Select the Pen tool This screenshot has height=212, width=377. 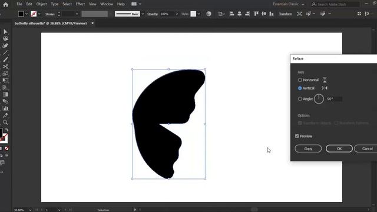pos(5,45)
